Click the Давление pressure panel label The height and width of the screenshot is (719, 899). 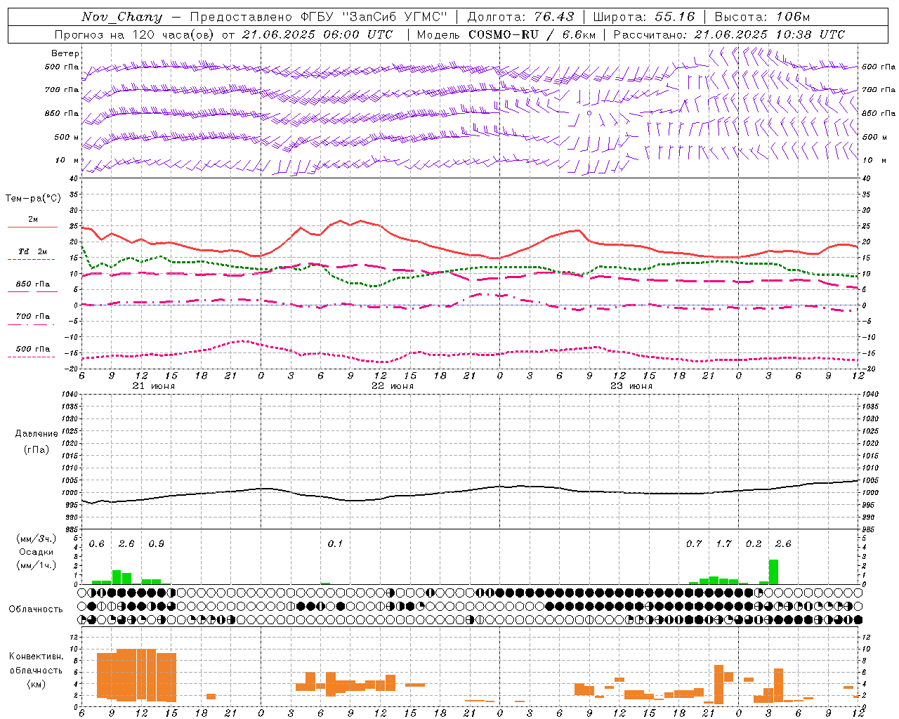[x=37, y=433]
